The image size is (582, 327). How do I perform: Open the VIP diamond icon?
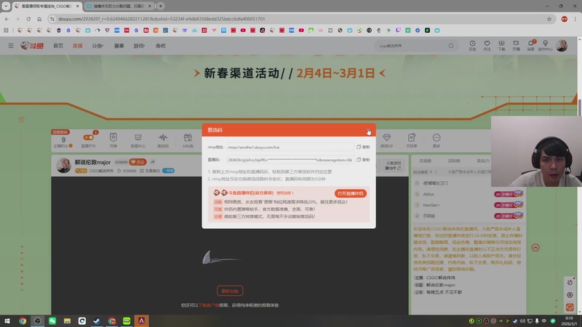tap(386, 140)
